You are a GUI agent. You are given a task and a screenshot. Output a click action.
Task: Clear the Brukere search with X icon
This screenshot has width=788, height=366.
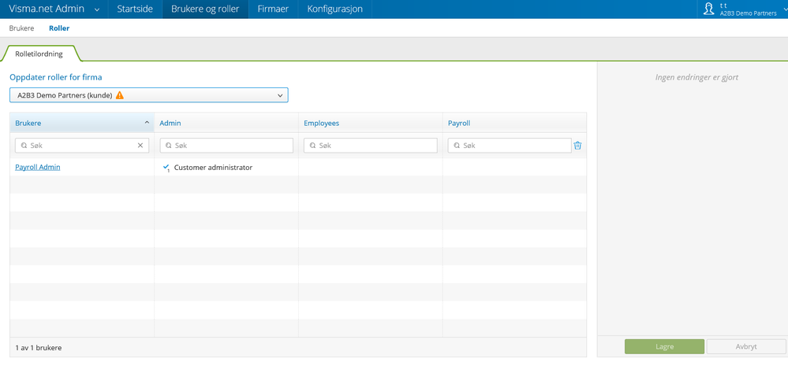(x=140, y=146)
